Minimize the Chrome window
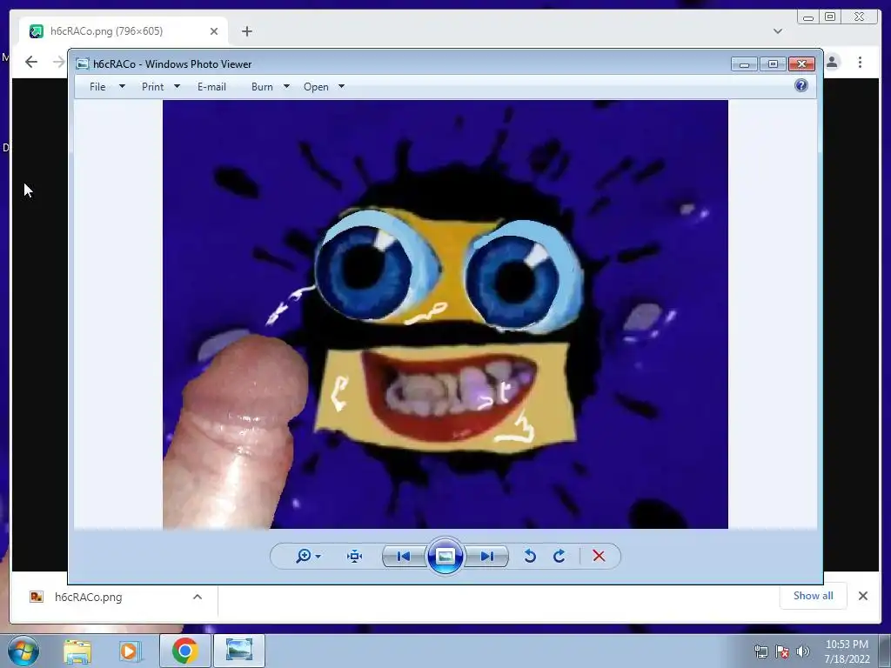The height and width of the screenshot is (668, 891). pyautogui.click(x=808, y=17)
